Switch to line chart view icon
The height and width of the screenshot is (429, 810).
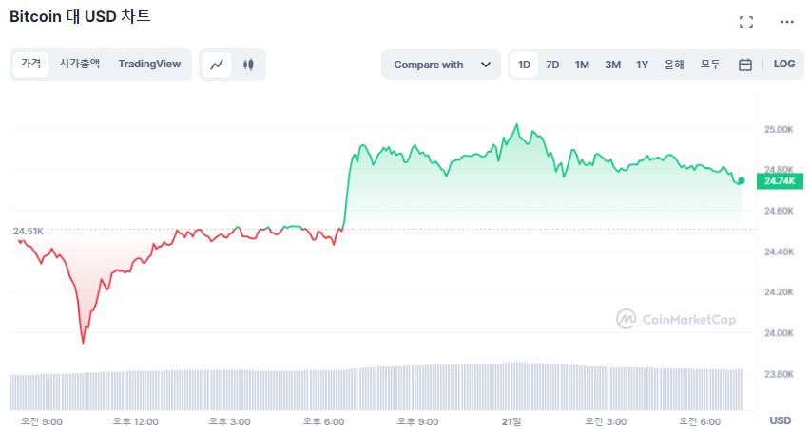[218, 65]
